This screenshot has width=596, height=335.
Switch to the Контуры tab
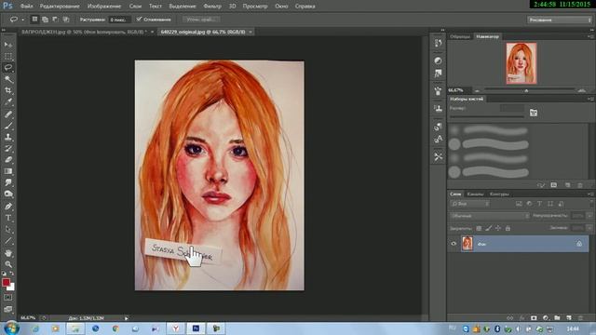(x=499, y=194)
